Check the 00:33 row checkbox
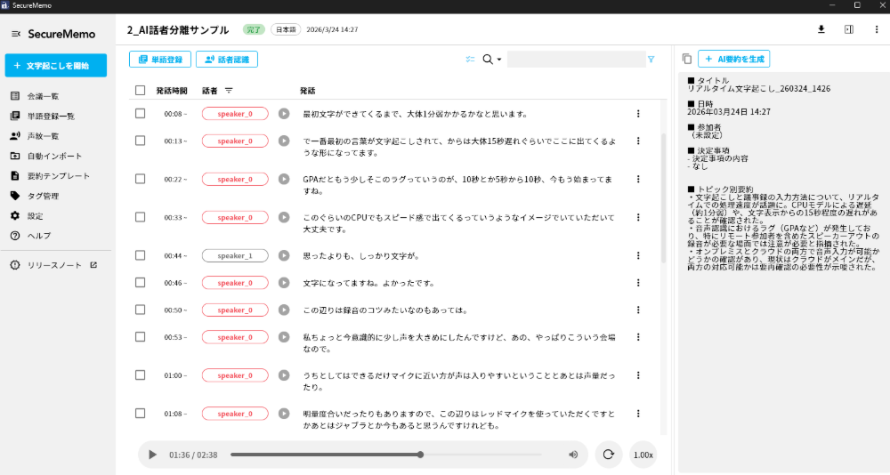 click(x=141, y=217)
